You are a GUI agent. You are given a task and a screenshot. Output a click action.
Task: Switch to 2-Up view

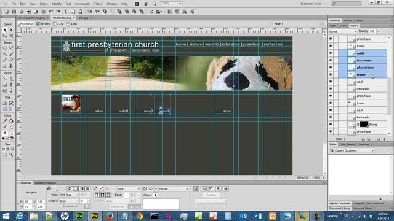(58, 24)
